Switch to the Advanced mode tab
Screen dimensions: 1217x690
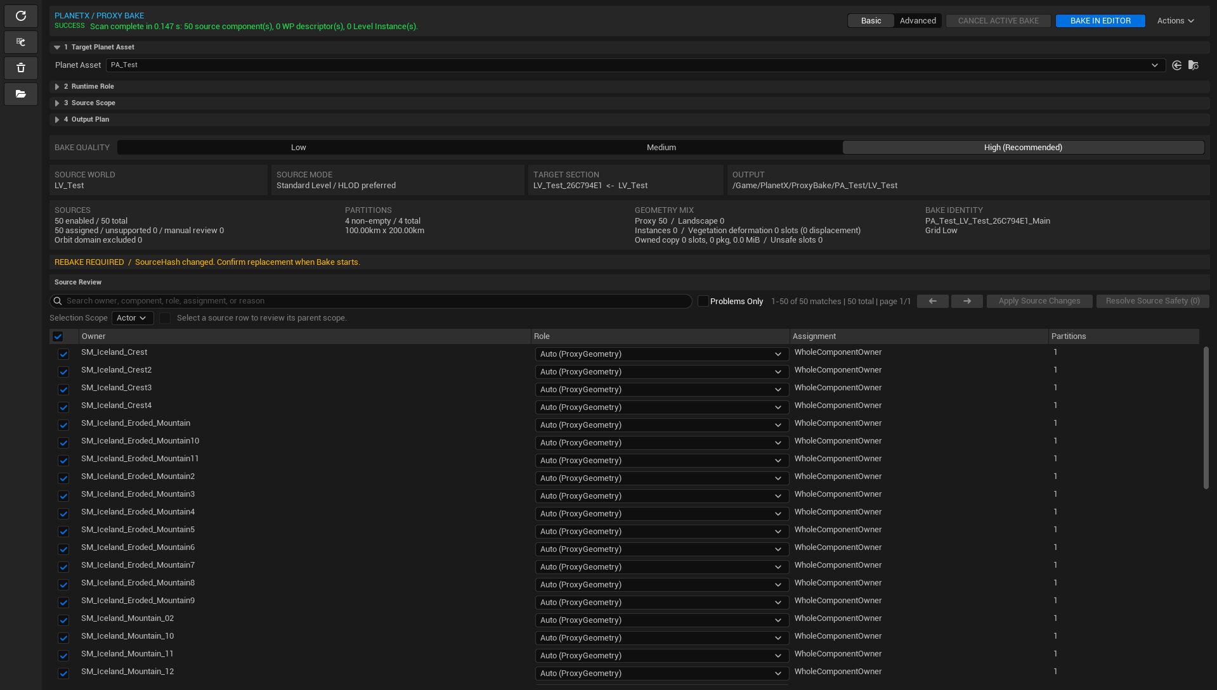point(918,21)
